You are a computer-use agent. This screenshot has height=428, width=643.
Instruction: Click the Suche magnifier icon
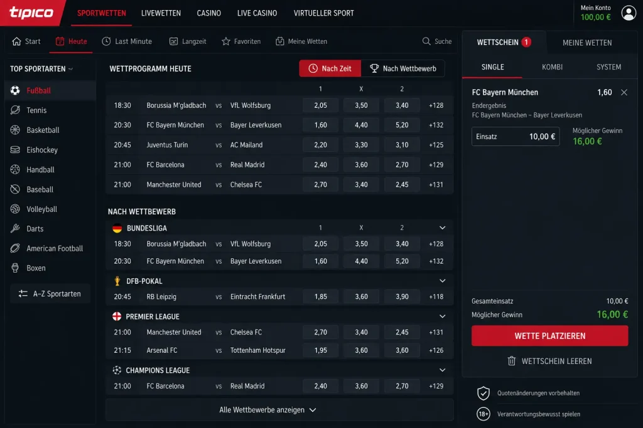pyautogui.click(x=426, y=41)
